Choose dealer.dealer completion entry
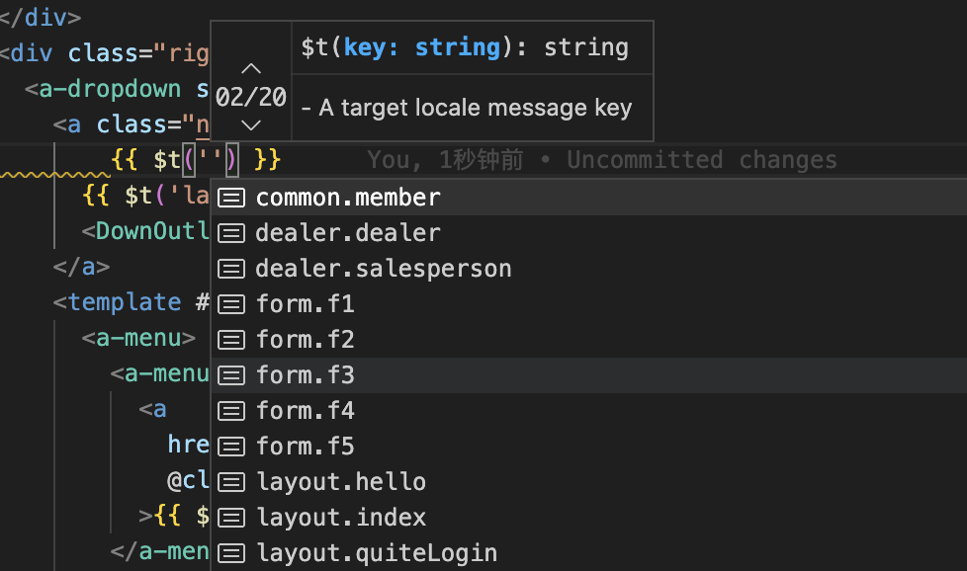Screen dimensions: 967x571 click(x=589, y=233)
